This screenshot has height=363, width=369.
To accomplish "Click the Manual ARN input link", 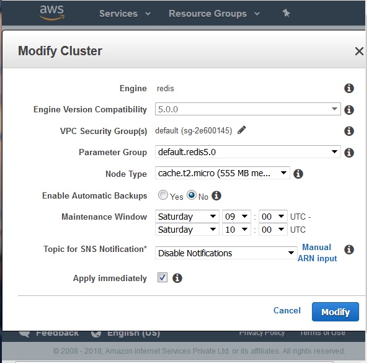I will (x=317, y=253).
